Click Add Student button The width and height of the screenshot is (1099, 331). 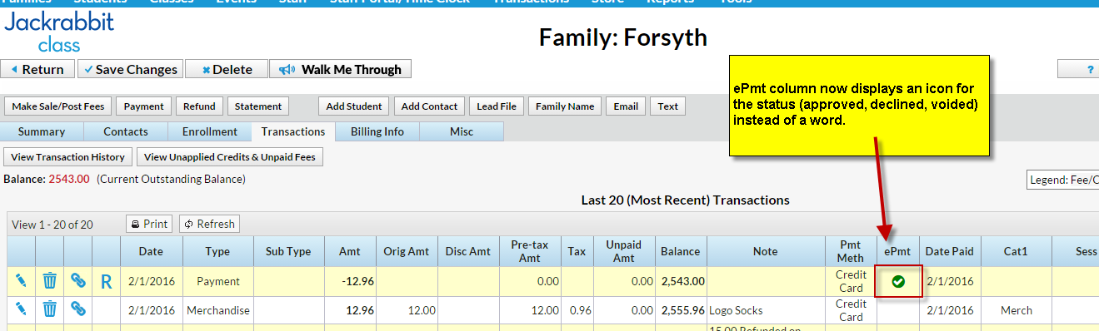(353, 106)
